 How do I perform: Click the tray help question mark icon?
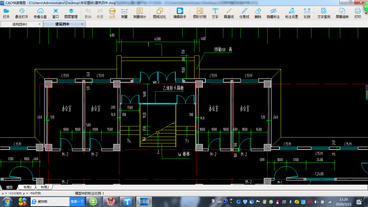click(225, 201)
